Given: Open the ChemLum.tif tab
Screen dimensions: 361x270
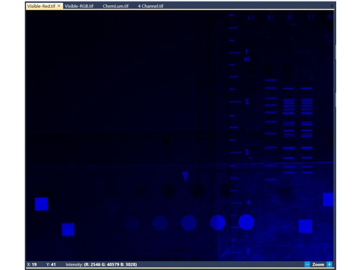Looking at the screenshot, I should [116, 6].
